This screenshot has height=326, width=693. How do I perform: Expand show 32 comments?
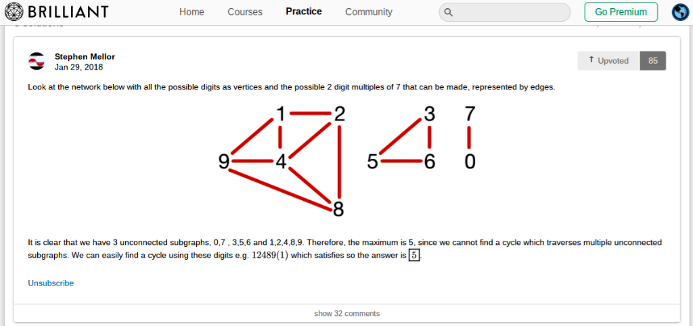coord(346,313)
